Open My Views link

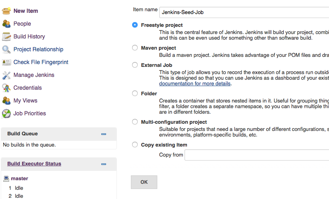[x=25, y=101]
